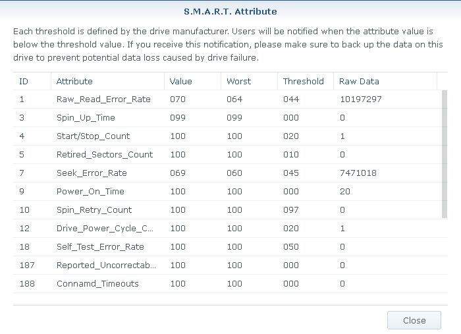
Task: Click the table's vertical scrollbar thumb
Action: pos(445,154)
